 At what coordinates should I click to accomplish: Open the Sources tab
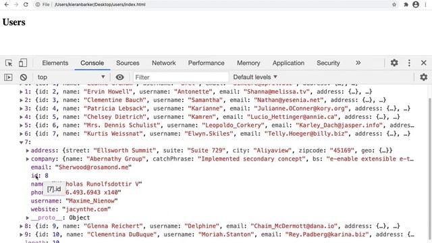click(x=128, y=63)
